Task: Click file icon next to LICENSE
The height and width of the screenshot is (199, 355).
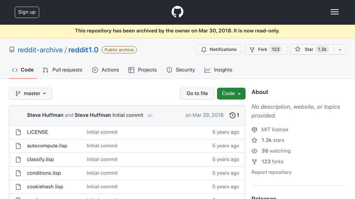Action: click(x=18, y=132)
